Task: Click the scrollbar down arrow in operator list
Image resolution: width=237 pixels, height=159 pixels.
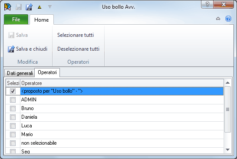Action: click(227, 149)
